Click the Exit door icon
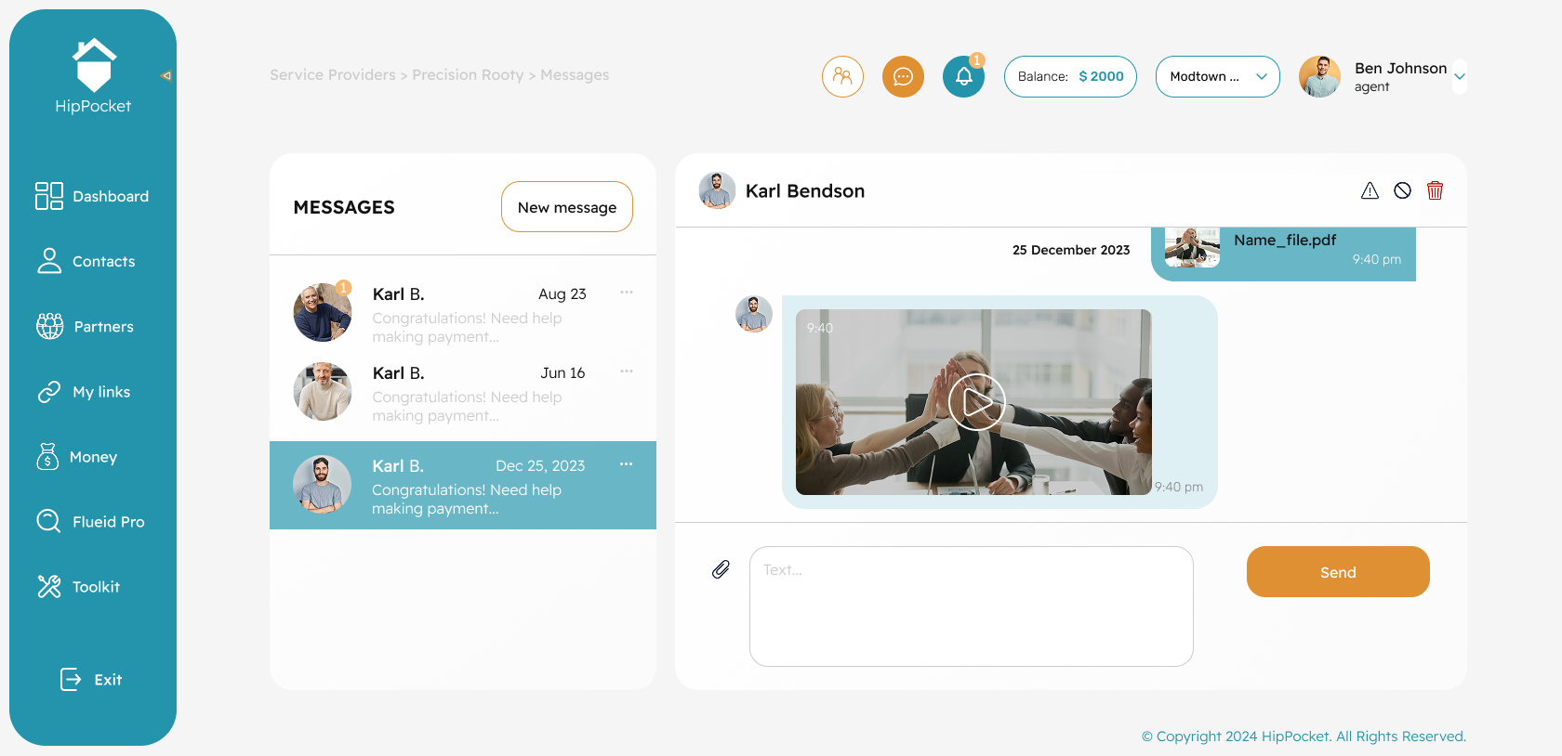This screenshot has width=1562, height=756. pyautogui.click(x=71, y=680)
